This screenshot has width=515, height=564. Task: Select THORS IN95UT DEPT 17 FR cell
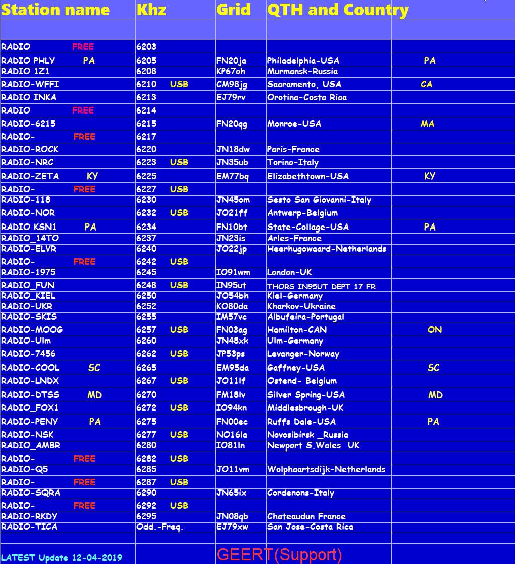point(322,286)
